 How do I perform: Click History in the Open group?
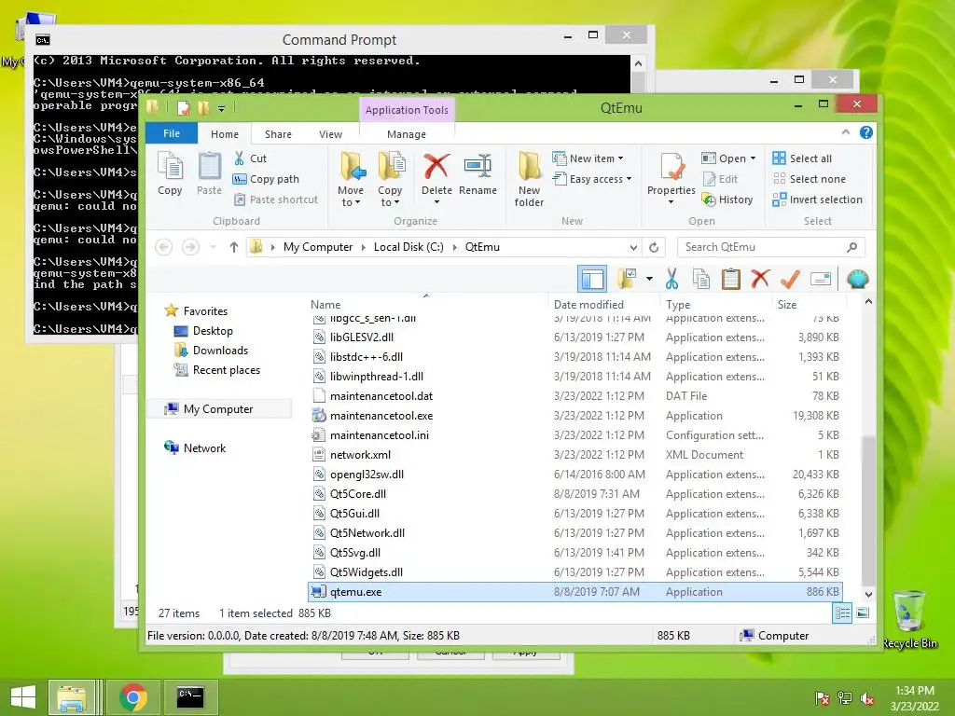click(x=727, y=200)
